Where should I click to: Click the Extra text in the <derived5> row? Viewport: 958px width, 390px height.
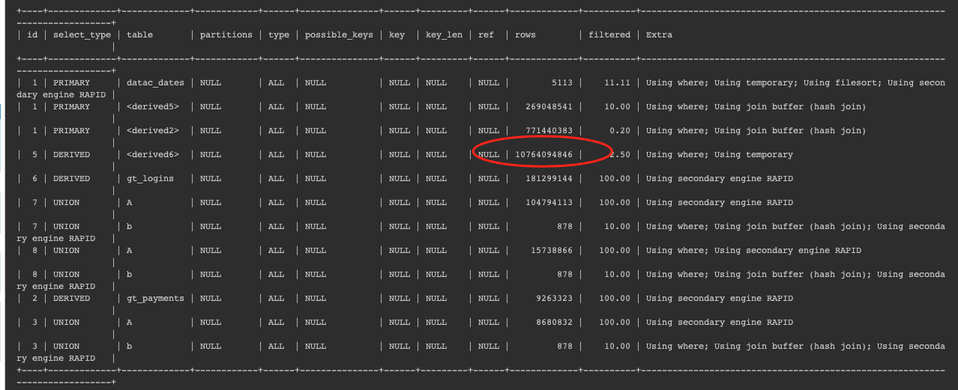point(756,107)
